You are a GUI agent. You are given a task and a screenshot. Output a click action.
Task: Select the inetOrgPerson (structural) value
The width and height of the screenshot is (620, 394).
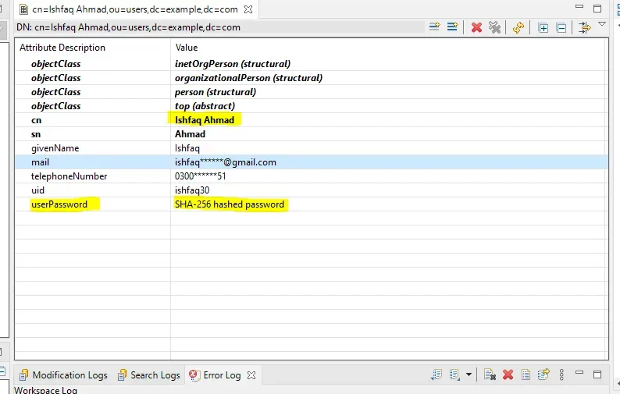click(x=233, y=64)
